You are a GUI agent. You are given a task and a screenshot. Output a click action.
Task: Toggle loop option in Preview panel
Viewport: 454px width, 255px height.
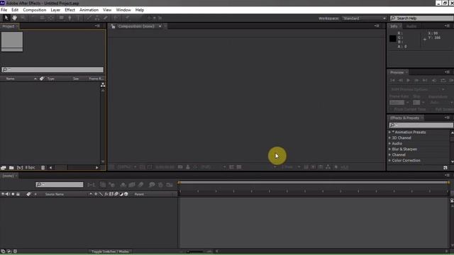pos(443,80)
